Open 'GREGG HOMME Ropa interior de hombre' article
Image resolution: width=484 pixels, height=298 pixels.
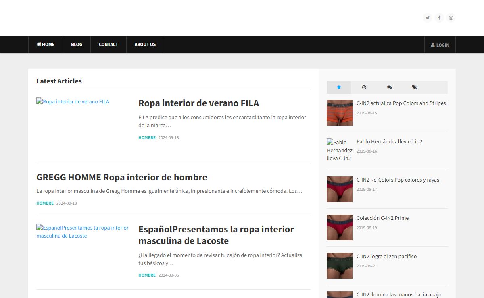click(121, 177)
